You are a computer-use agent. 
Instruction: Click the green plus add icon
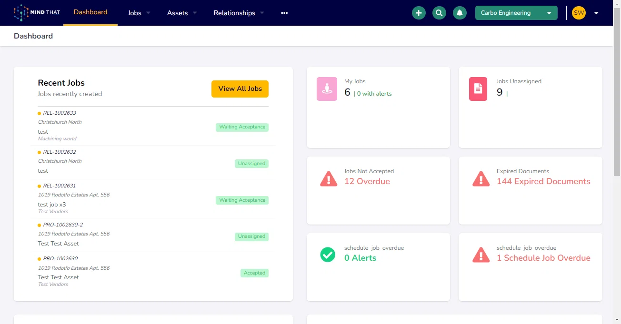[x=419, y=13]
